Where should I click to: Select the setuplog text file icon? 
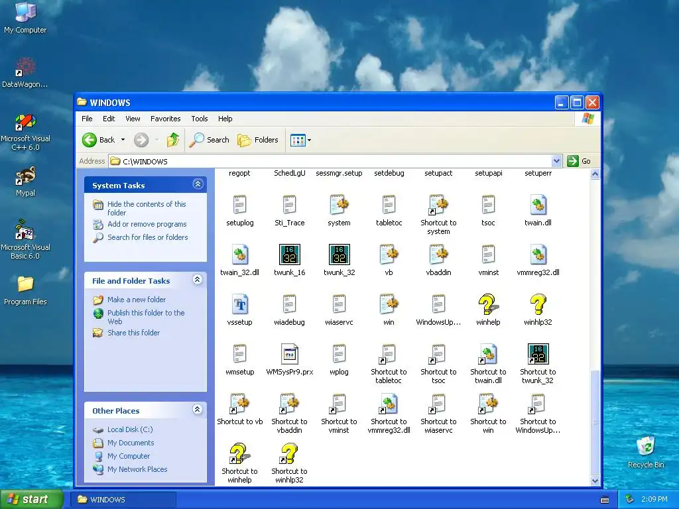[239, 205]
